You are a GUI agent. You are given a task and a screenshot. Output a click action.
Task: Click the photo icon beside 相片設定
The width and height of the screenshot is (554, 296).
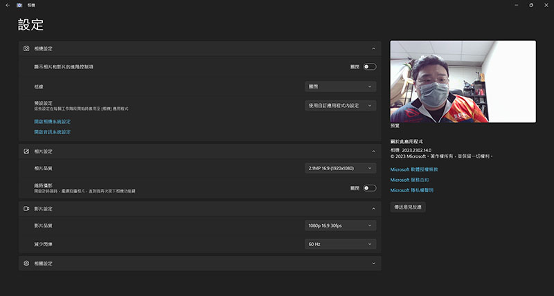point(26,151)
